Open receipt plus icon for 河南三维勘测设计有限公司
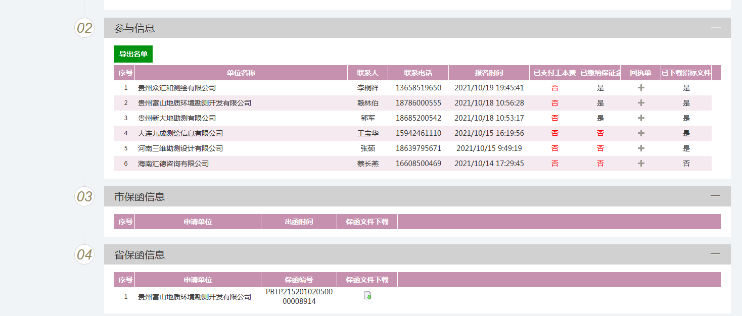Viewport: 742px width, 316px height. tap(641, 148)
